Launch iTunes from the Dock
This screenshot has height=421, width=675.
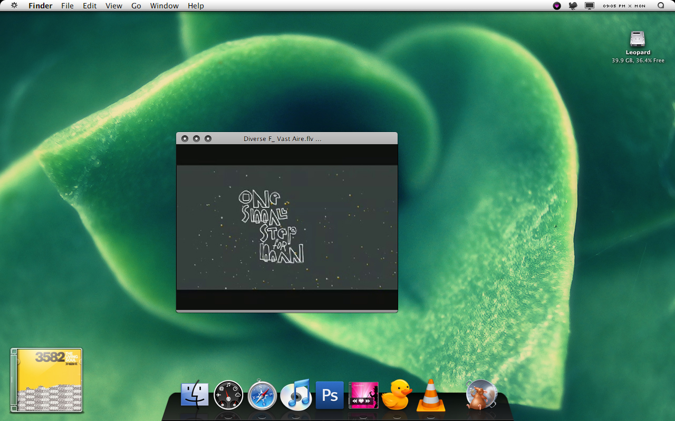click(x=296, y=395)
